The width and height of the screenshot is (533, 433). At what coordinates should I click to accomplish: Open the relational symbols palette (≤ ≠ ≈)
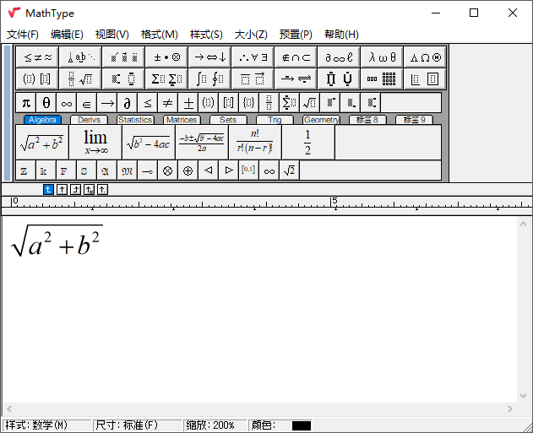pos(38,57)
